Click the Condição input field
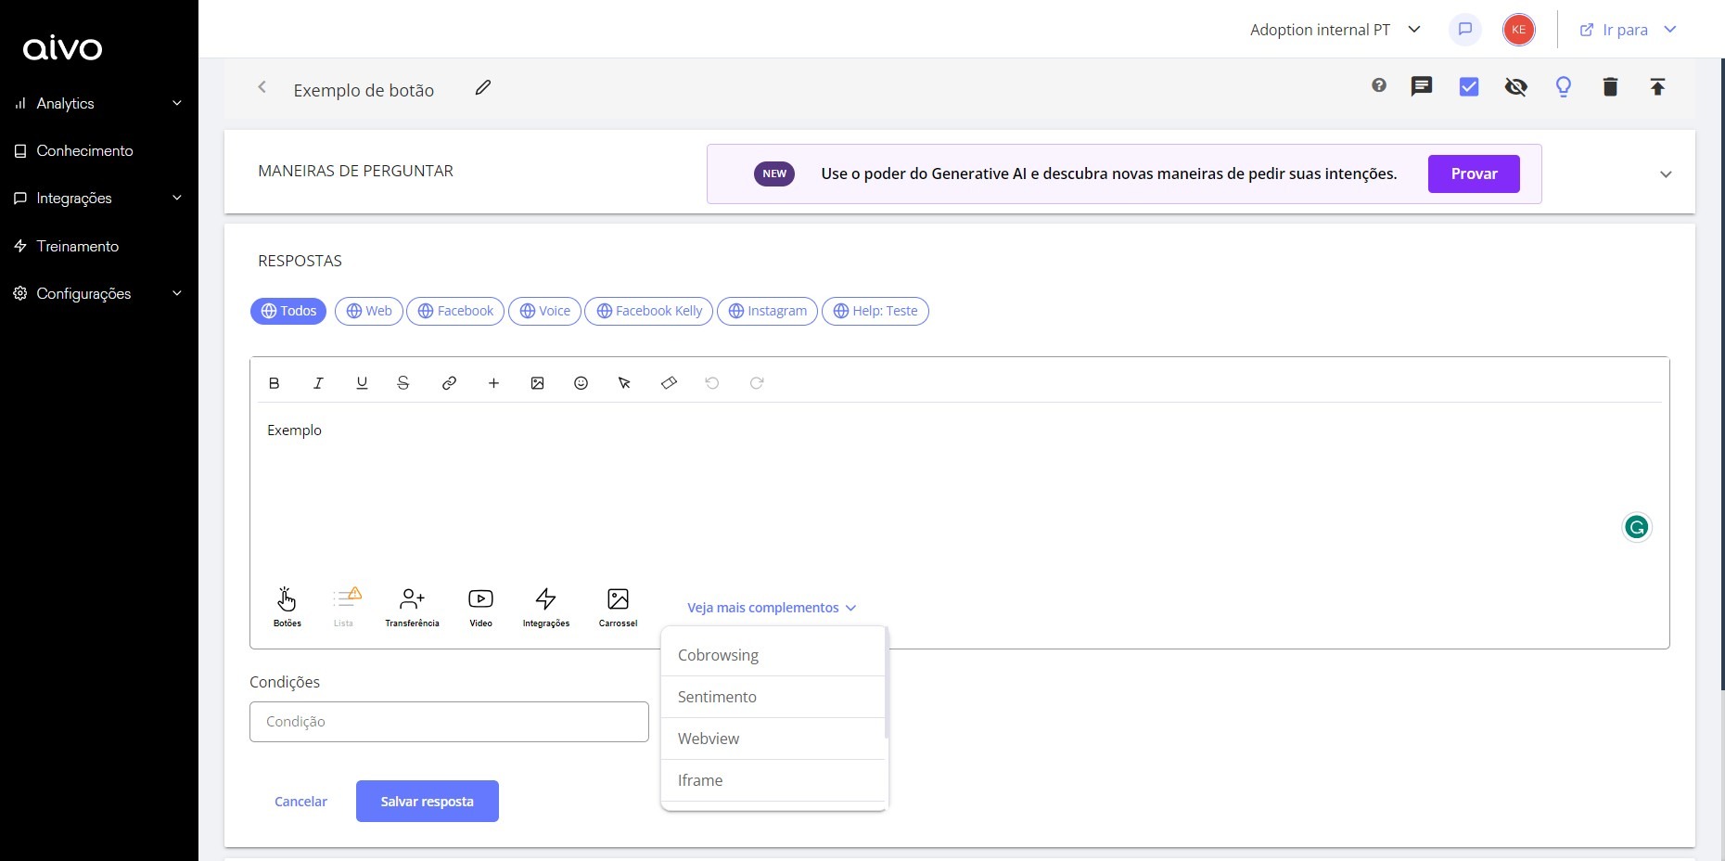The width and height of the screenshot is (1725, 861). (x=449, y=722)
